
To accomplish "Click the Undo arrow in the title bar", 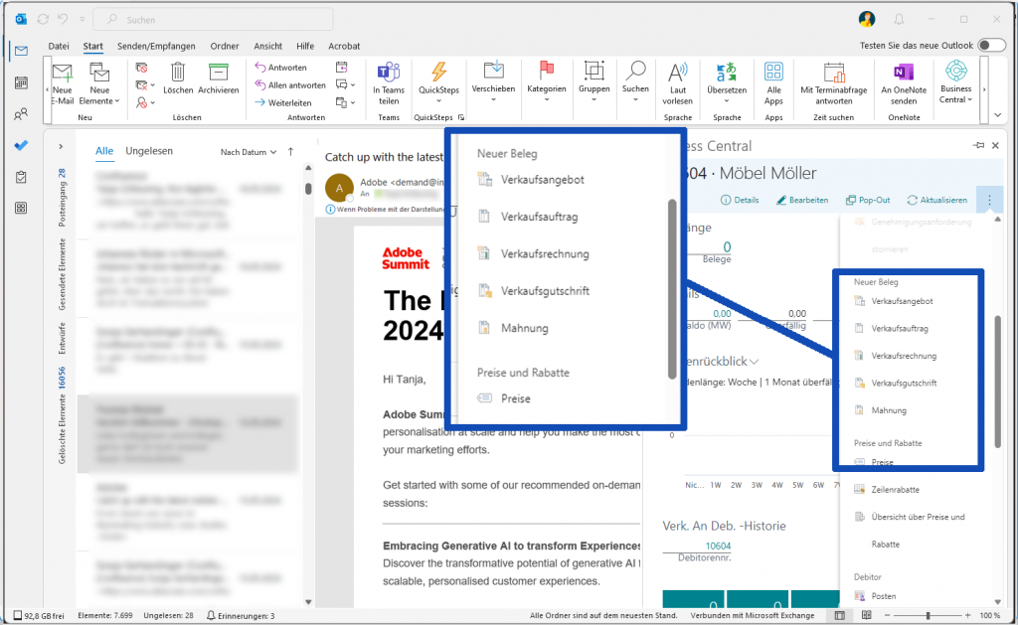I will point(63,20).
